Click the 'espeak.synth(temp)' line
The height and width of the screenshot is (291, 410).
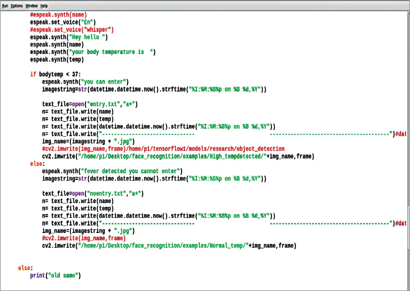57,60
